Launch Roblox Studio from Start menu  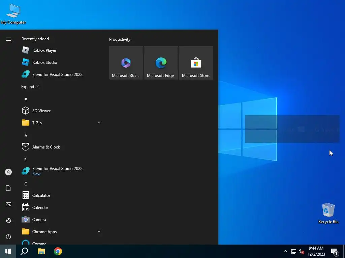(61, 62)
